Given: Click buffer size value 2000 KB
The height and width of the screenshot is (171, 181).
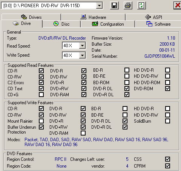Looking at the screenshot, I should click(167, 44).
